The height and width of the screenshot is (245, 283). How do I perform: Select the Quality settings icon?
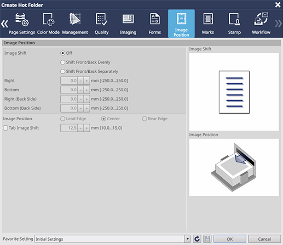pos(101,24)
